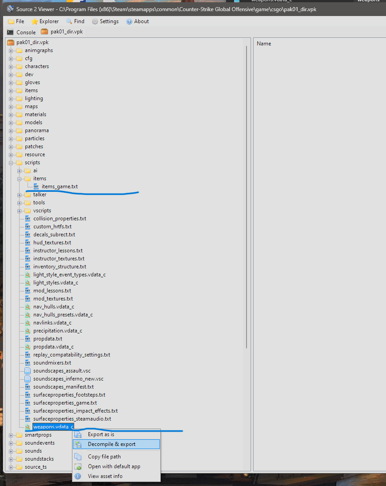Select the pak01_dir.vpk root node

pos(32,42)
